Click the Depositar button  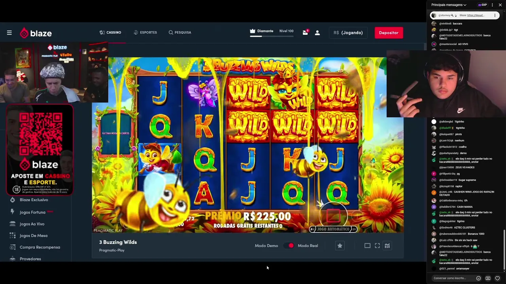tap(389, 33)
